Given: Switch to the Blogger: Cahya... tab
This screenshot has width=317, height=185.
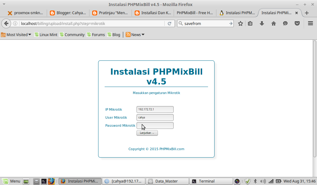Looking at the screenshot, I should (68, 13).
